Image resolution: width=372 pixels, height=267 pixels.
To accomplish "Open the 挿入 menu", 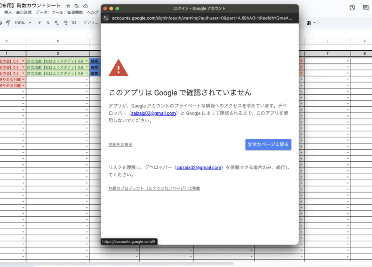I will [x=8, y=13].
